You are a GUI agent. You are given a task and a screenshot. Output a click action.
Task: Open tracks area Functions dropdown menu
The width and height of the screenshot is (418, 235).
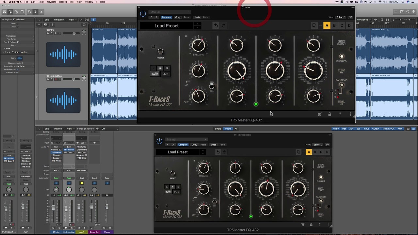coord(60,20)
